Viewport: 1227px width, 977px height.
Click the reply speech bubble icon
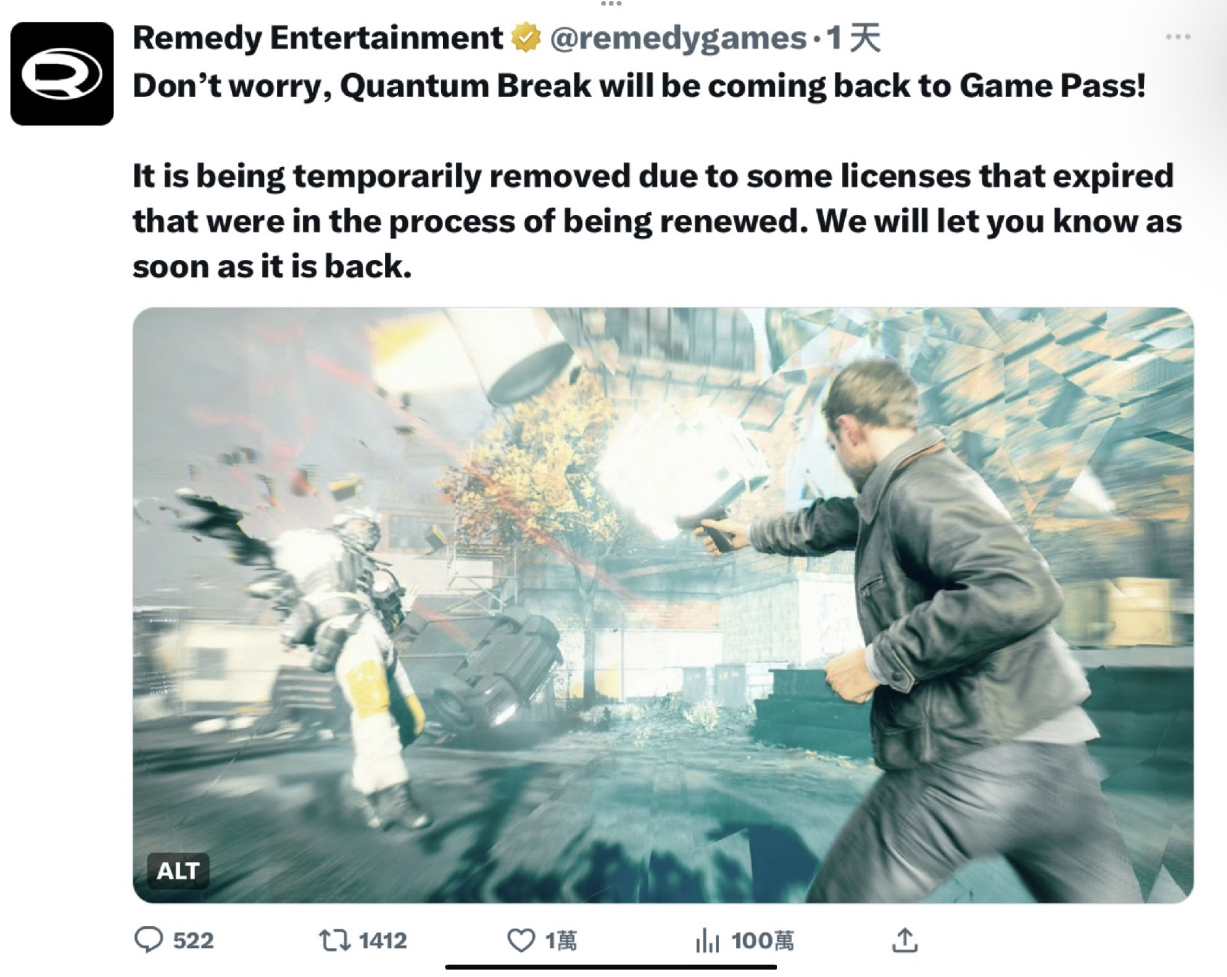pyautogui.click(x=149, y=940)
